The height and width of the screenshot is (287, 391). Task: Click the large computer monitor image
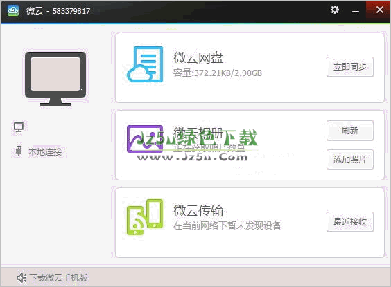[x=55, y=79]
